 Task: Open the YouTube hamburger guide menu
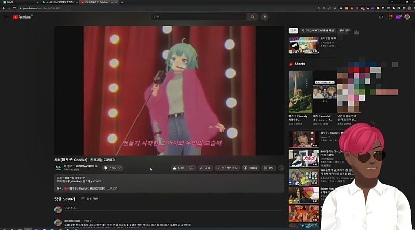tap(6, 17)
